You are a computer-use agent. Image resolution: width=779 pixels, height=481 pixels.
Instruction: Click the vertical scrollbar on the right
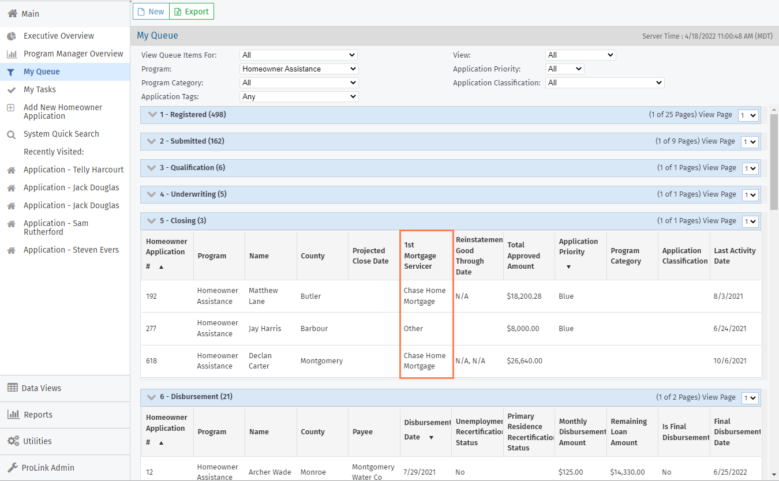(774, 161)
